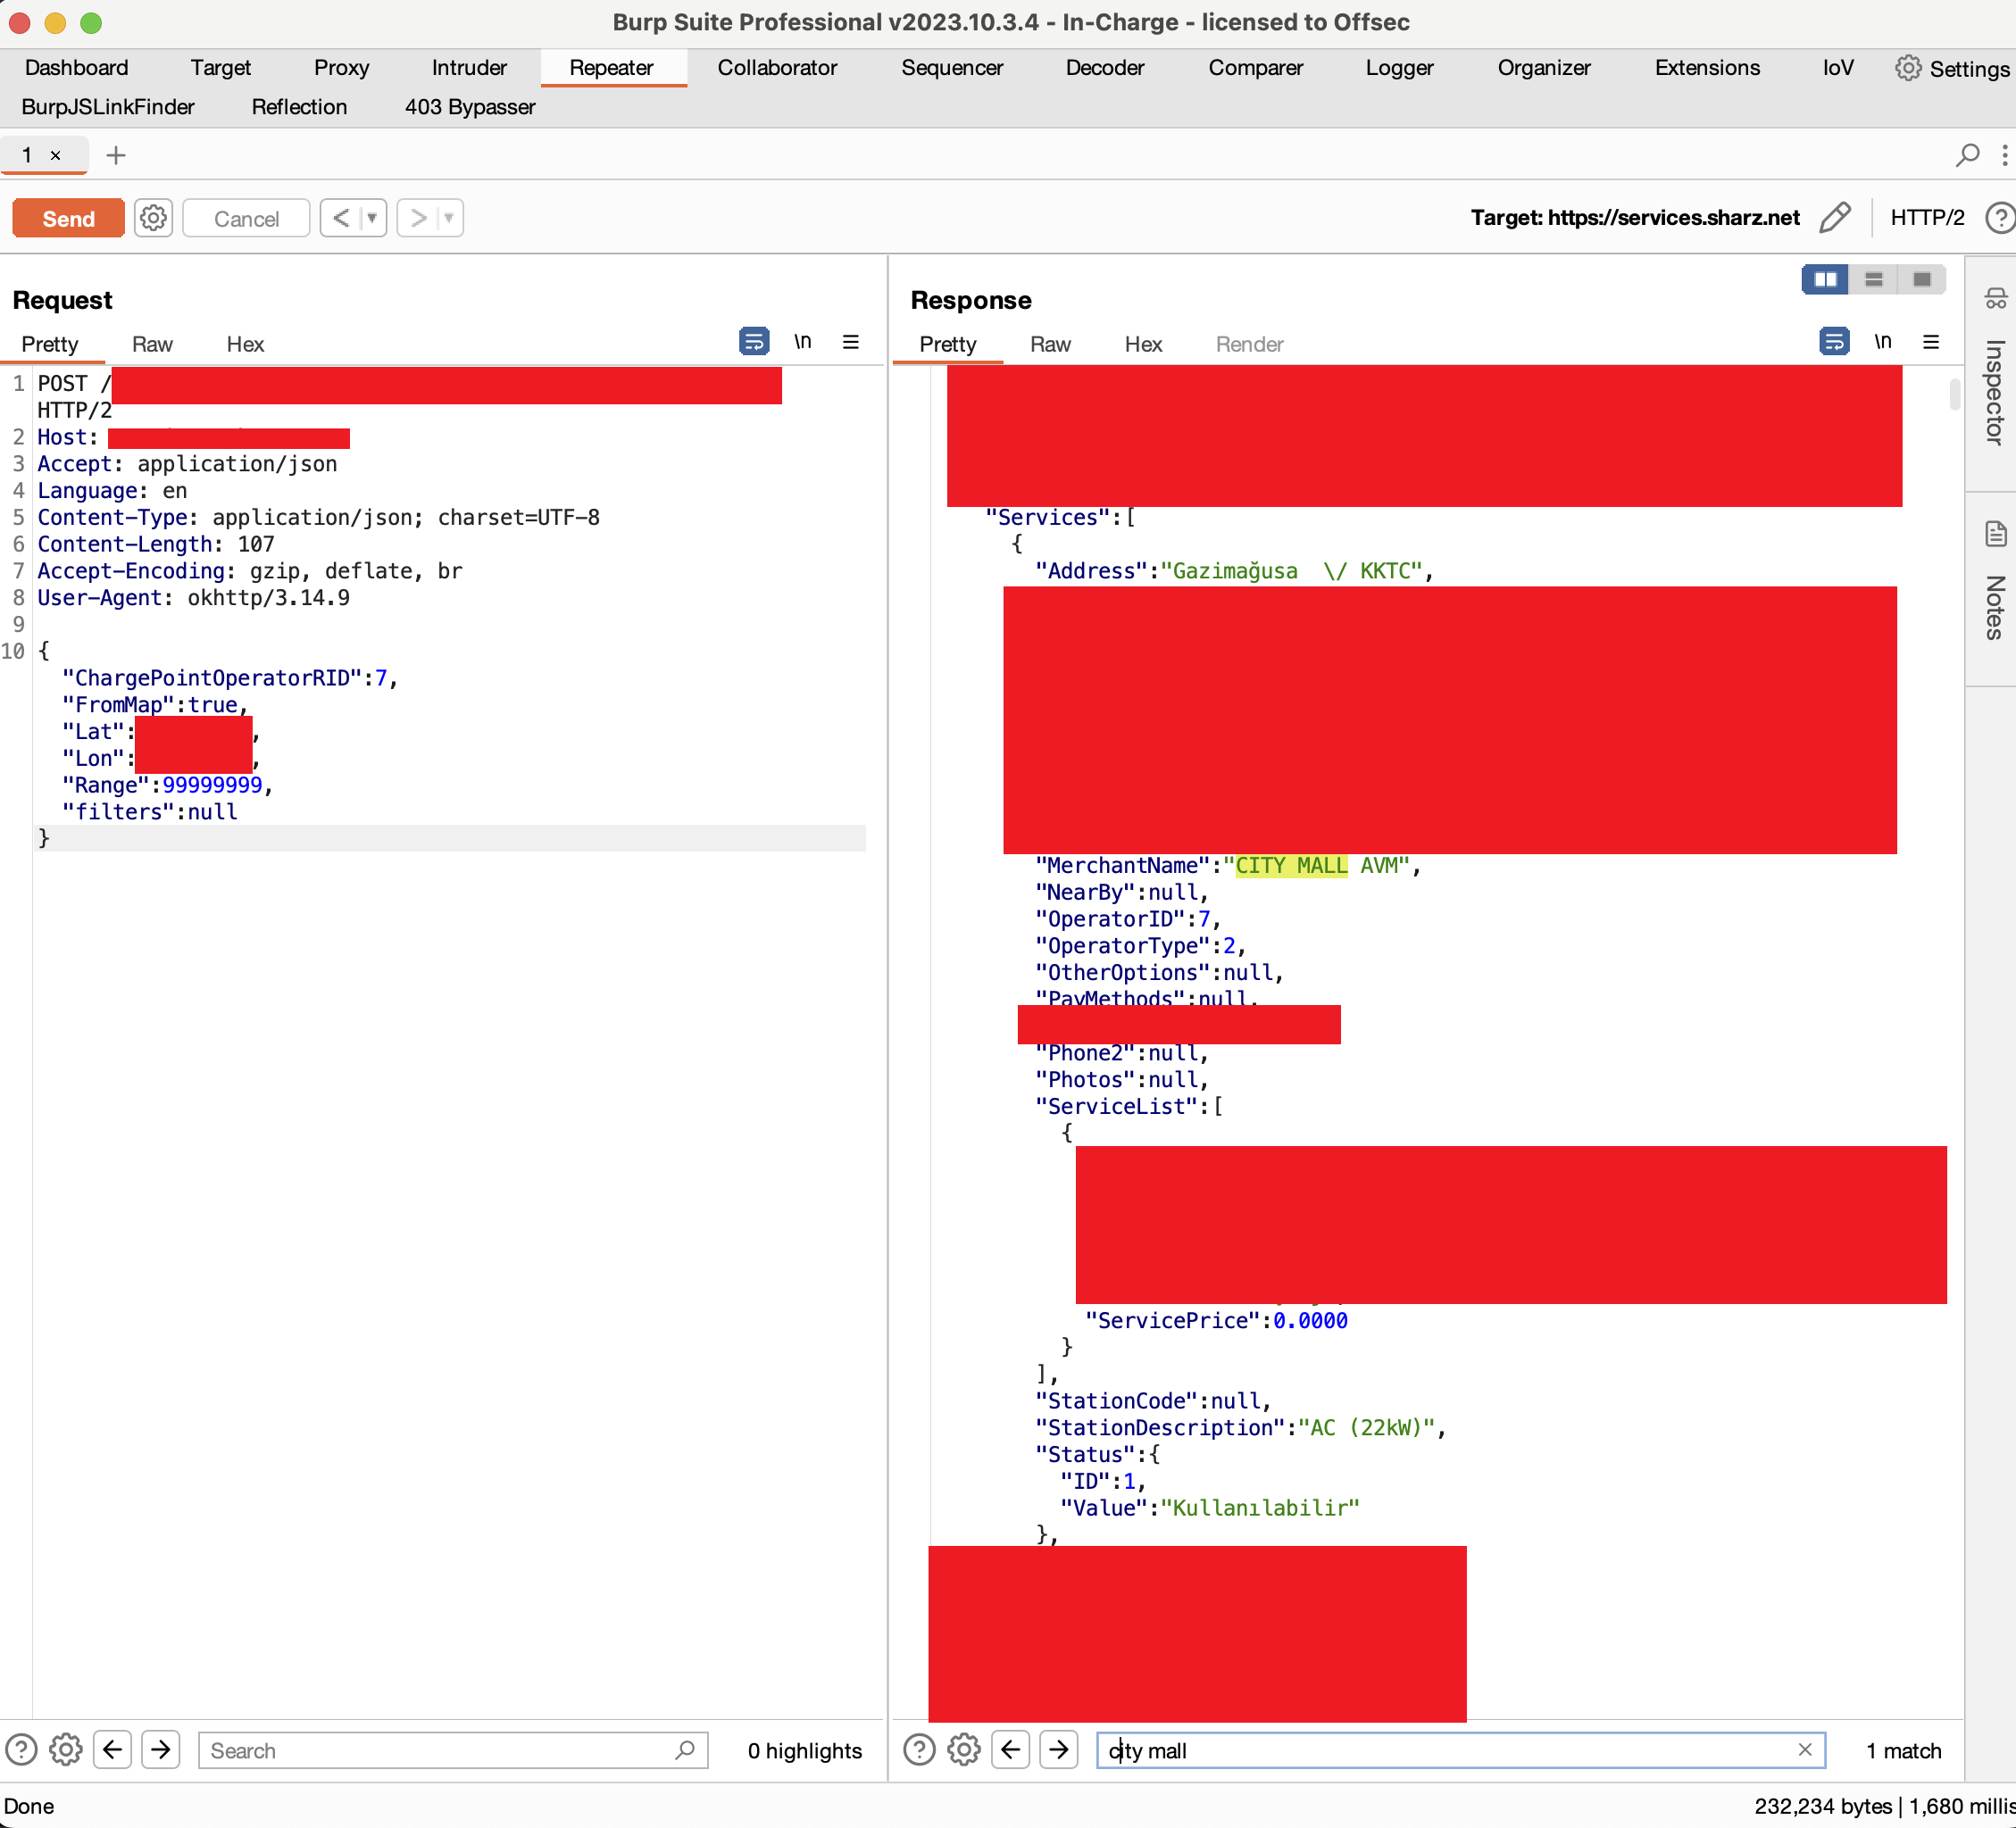This screenshot has height=1828, width=2016.
Task: Click the response search field
Action: coord(1461,1750)
